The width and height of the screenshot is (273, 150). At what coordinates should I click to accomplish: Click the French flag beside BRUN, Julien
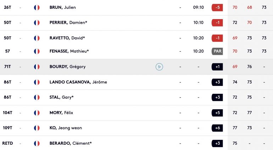tap(37, 7)
